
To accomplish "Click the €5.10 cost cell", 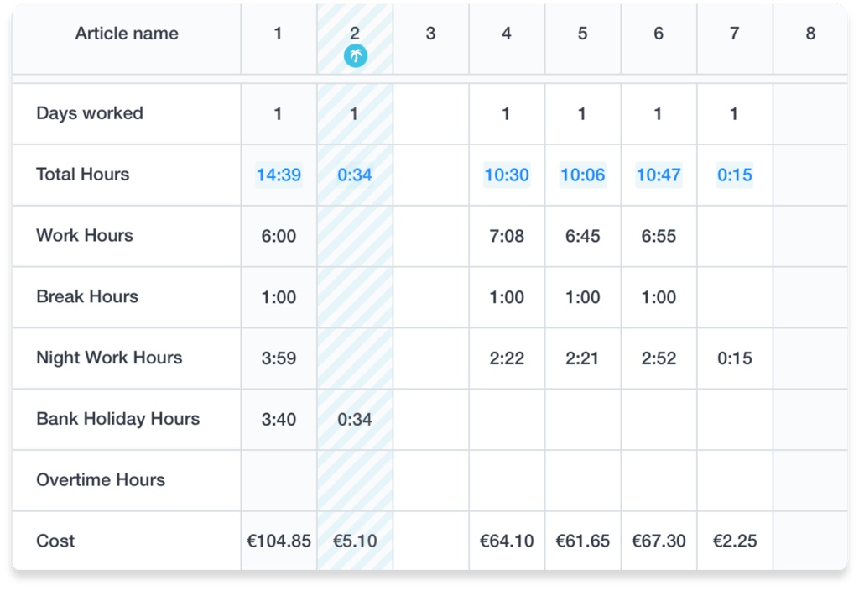I will click(355, 541).
